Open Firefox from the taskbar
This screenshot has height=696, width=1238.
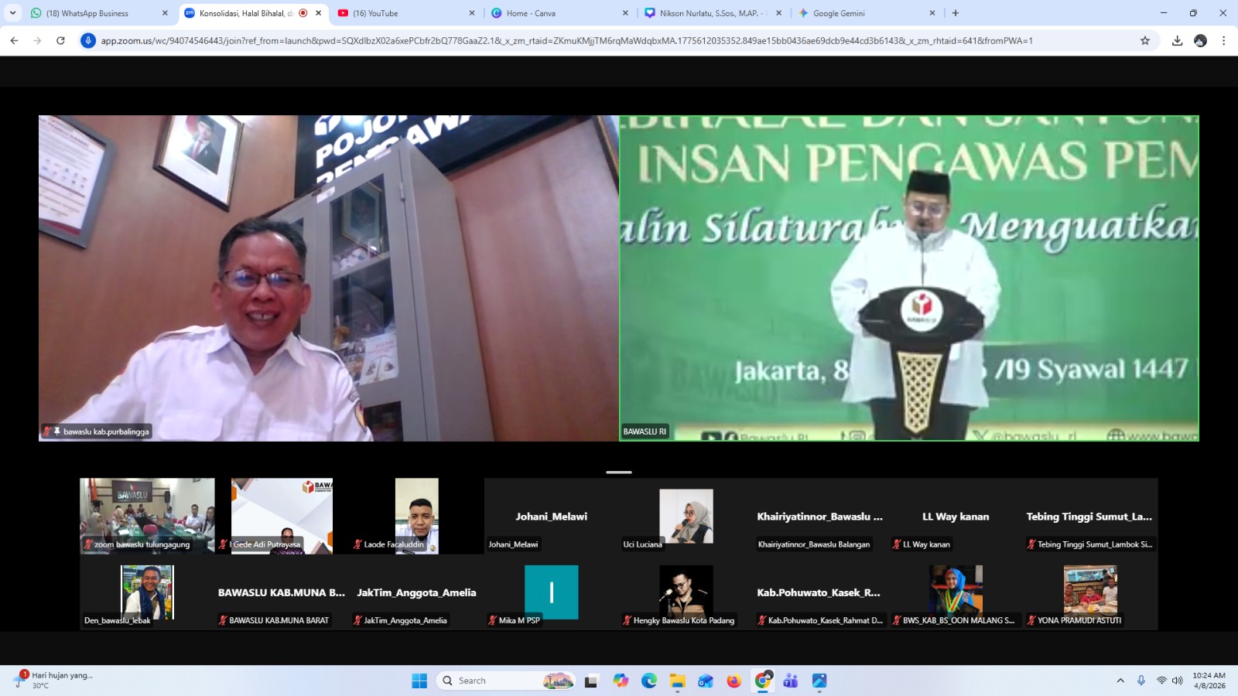coord(734,681)
